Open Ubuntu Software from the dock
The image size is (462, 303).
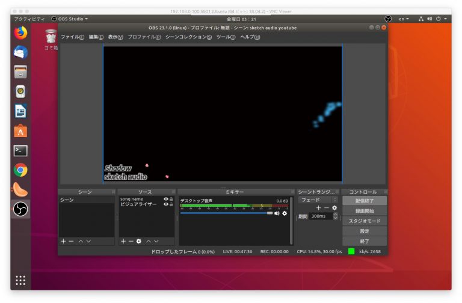pos(20,130)
